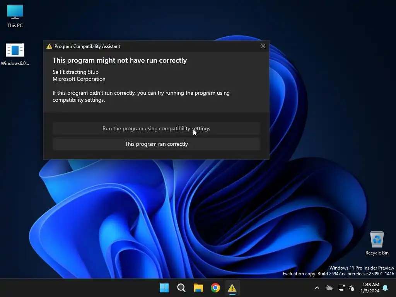Image resolution: width=396 pixels, height=297 pixels.
Task: Click the muted volume tray icon
Action: [x=351, y=288]
